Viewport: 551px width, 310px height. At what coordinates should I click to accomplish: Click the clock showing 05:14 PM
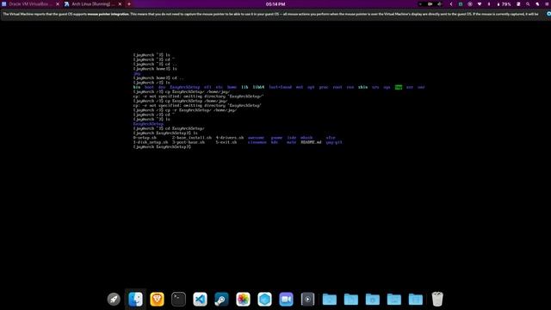point(275,3)
